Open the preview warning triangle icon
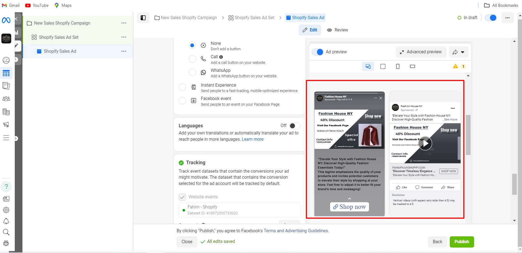 point(455,66)
